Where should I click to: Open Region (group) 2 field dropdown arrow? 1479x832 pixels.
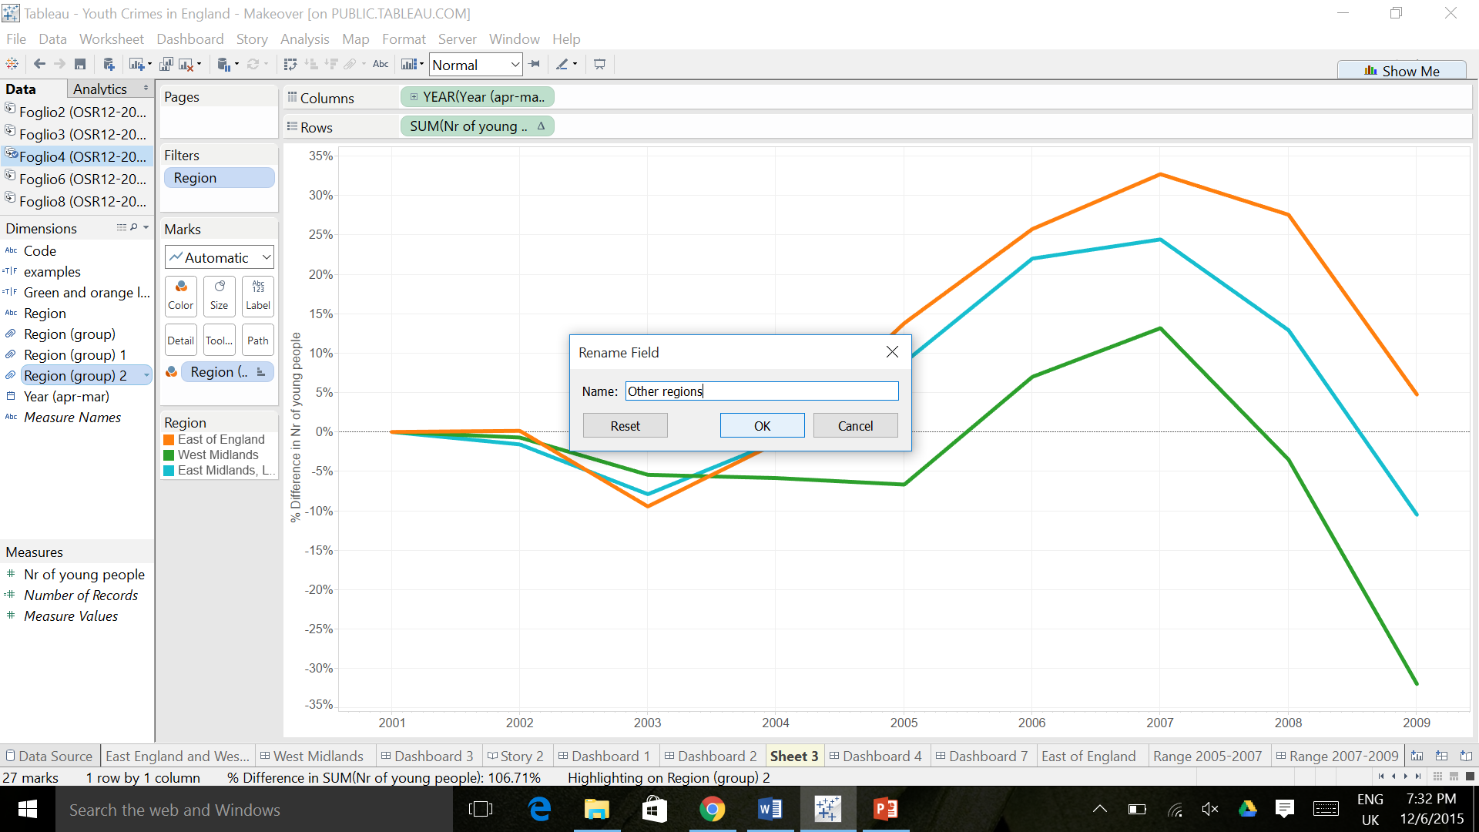coord(146,376)
